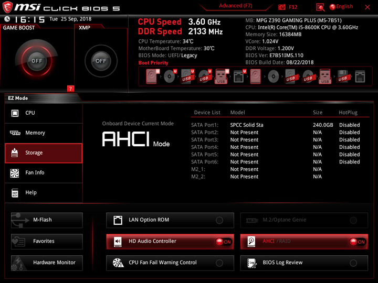Click the Boot Priority label
Image resolution: width=378 pixels, height=283 pixels.
153,63
